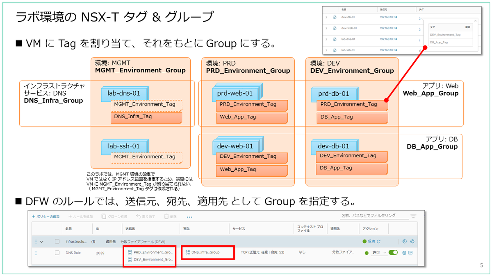492x276 pixels.
Task: Click the tag count 2 on dev-db-01 row
Action: point(419,18)
